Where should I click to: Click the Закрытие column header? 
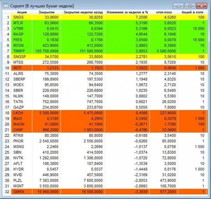(47, 12)
